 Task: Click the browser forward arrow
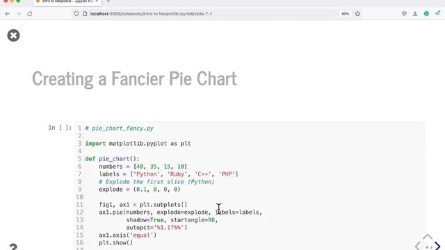19,14
